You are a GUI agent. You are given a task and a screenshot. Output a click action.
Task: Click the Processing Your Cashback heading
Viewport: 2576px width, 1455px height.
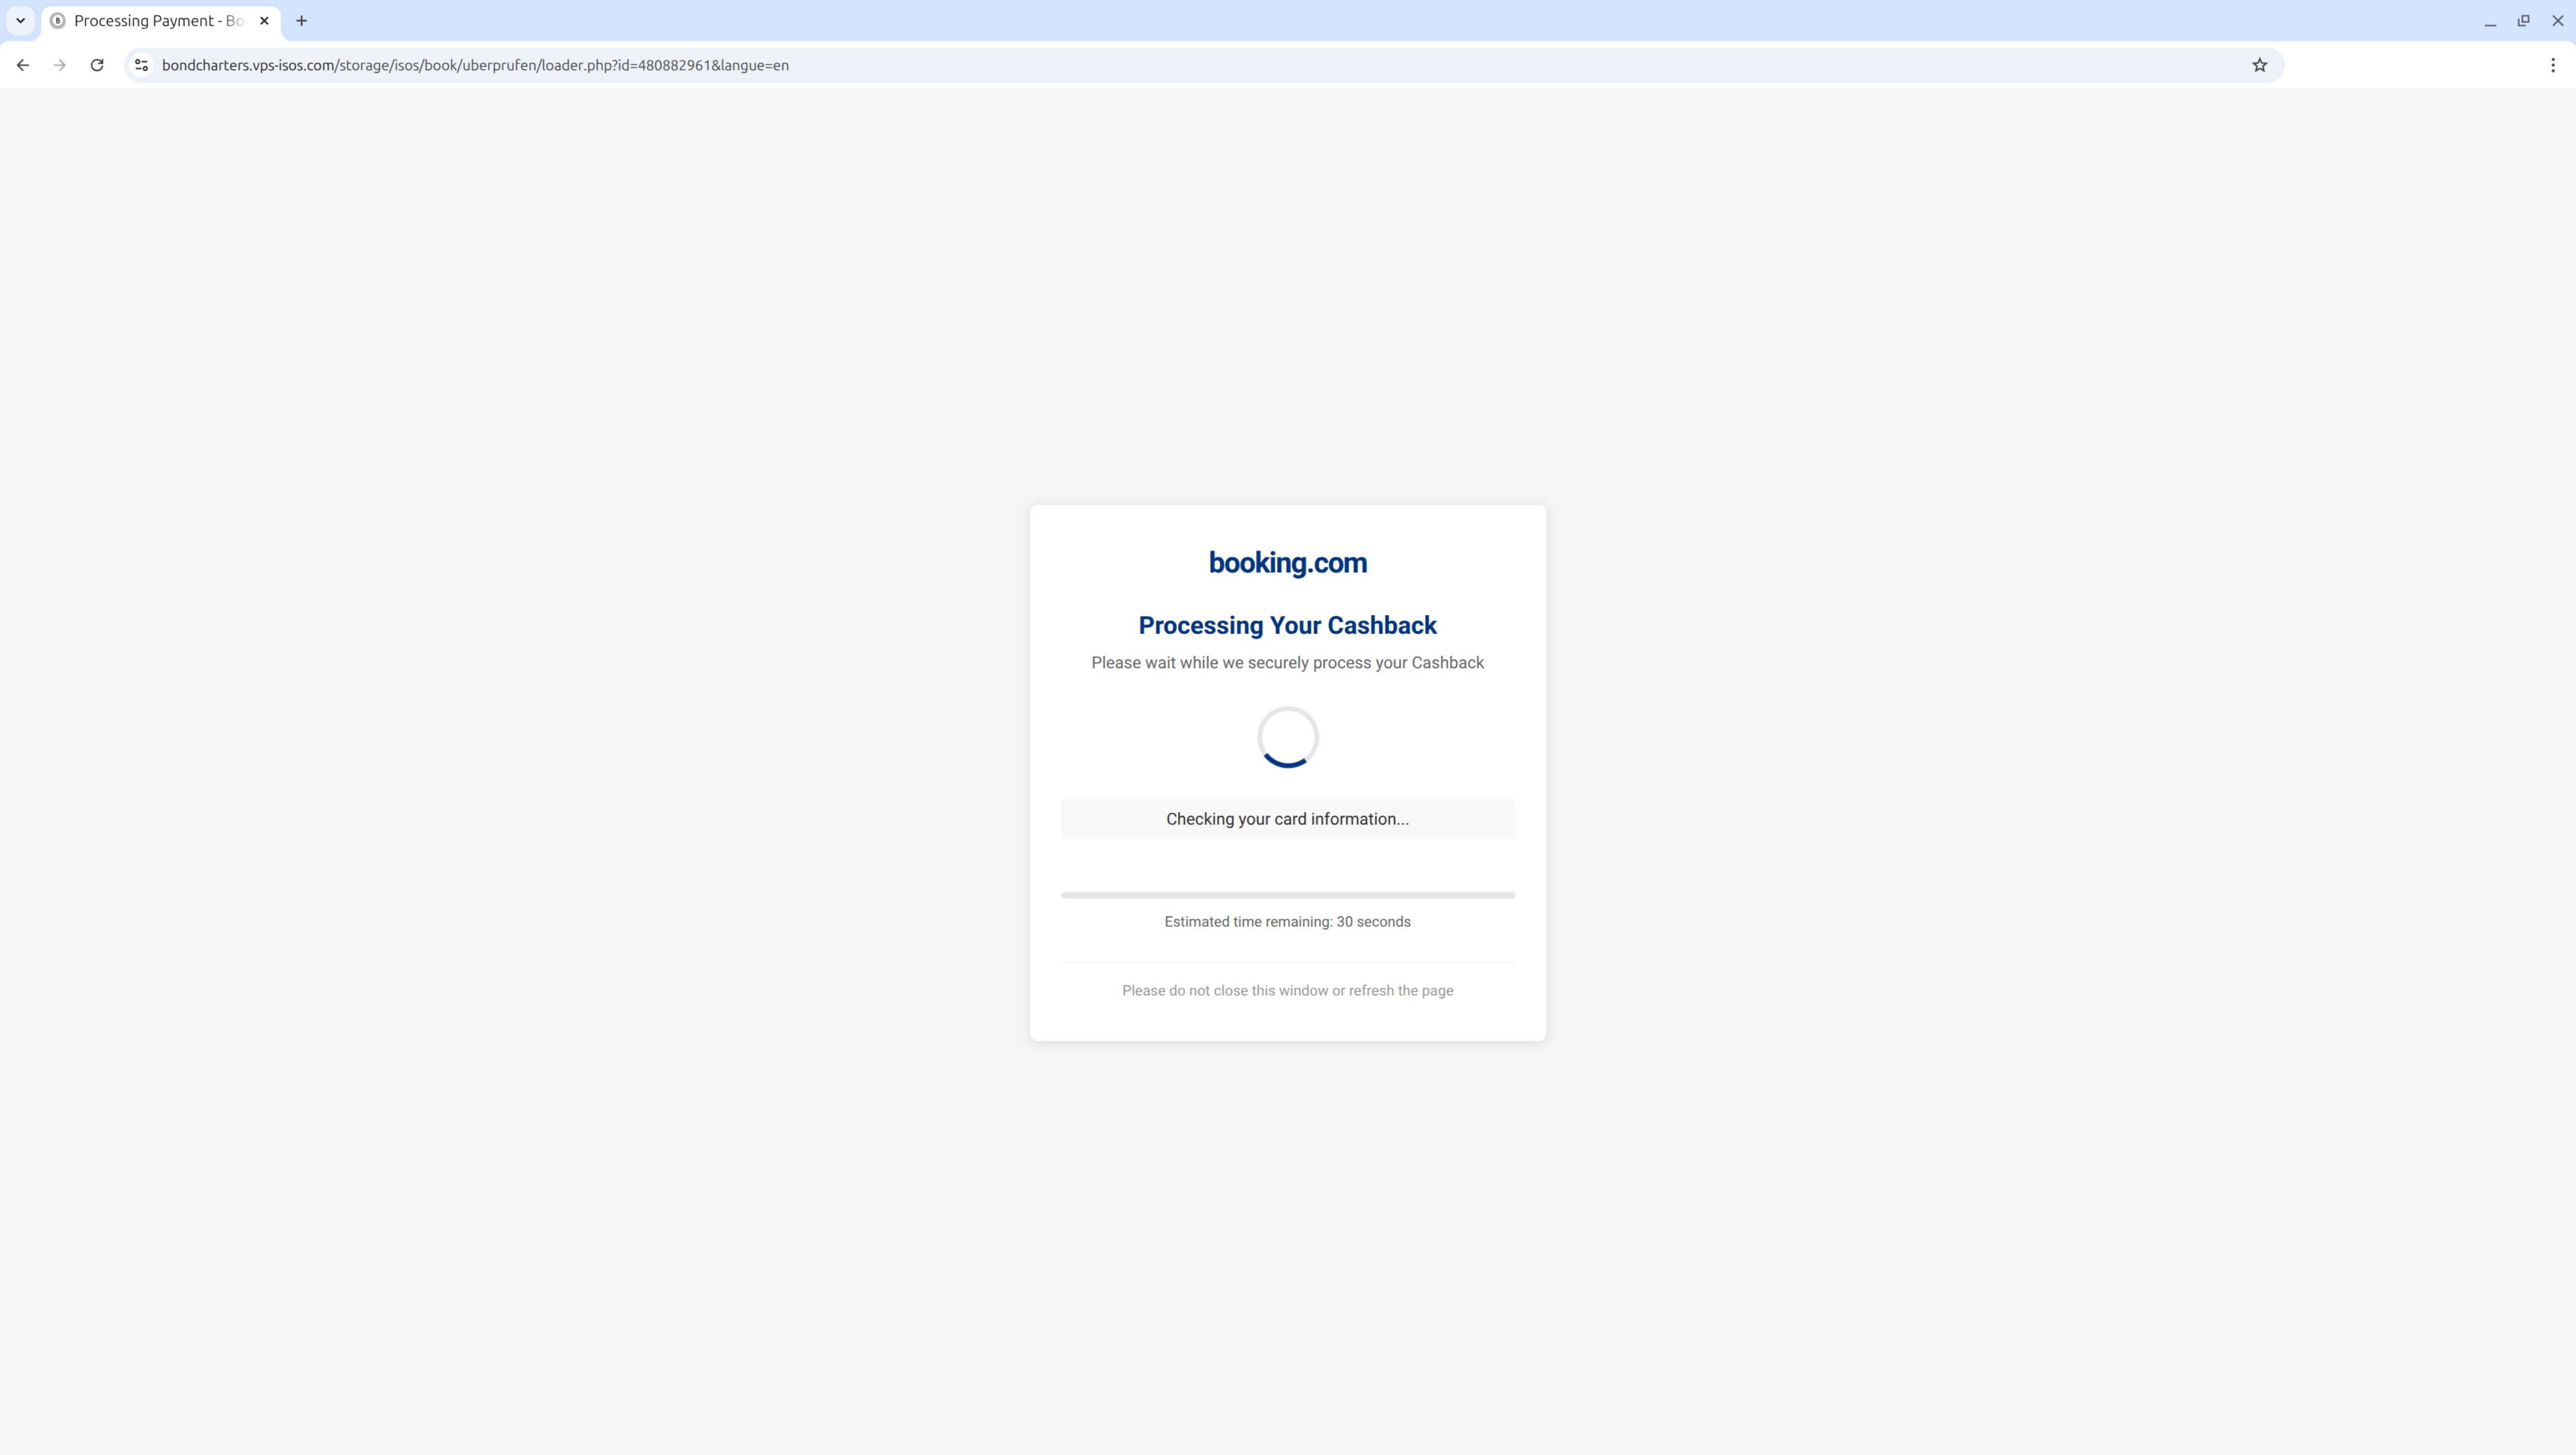point(1288,625)
